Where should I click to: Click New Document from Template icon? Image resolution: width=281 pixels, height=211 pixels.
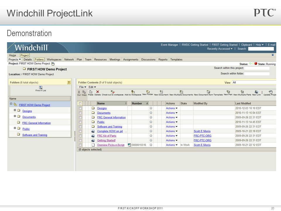click(x=208, y=92)
